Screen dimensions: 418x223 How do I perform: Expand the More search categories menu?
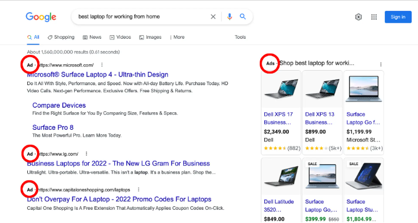tap(177, 37)
